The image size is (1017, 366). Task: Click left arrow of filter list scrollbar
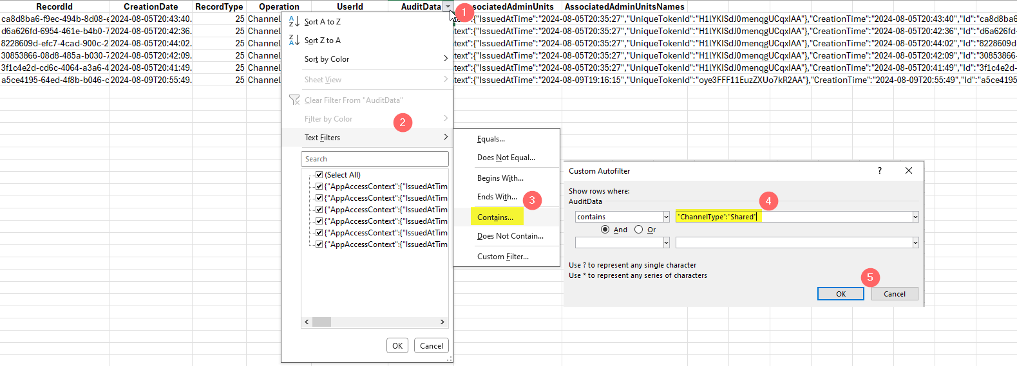pos(307,322)
